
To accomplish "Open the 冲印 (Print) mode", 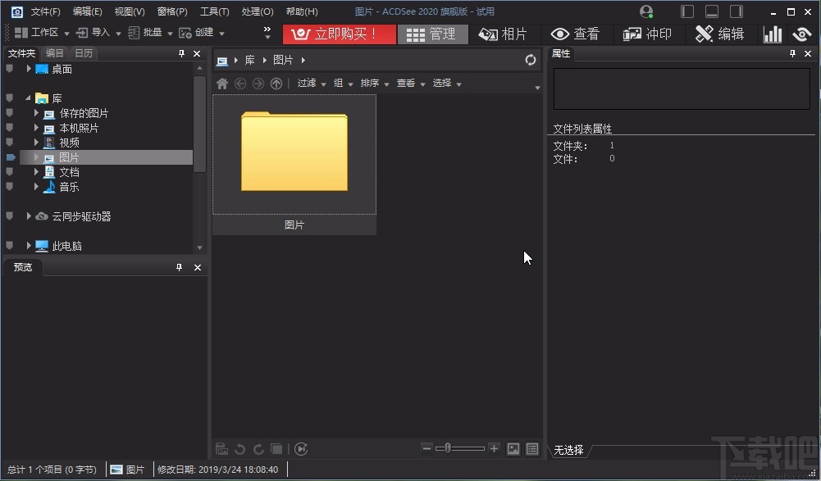I will (x=649, y=34).
